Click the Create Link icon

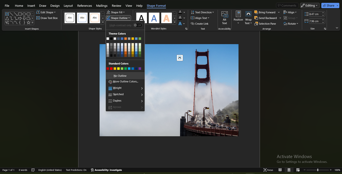click(x=193, y=24)
